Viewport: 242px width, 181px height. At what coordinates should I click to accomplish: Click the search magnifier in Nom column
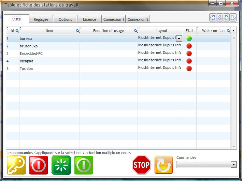77,31
